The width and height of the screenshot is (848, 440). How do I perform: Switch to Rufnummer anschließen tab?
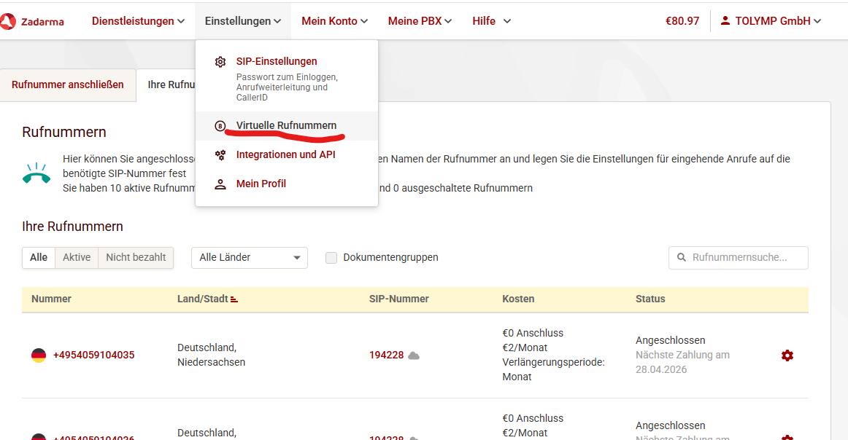tap(68, 85)
